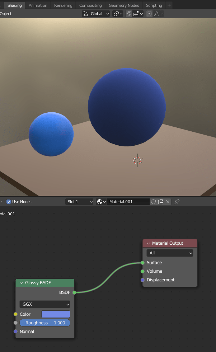Switch to the Compositing workspace tab
Screen dimensions: 216x352
tap(90, 5)
